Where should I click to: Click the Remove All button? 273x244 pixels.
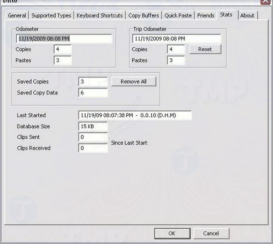pyautogui.click(x=134, y=81)
